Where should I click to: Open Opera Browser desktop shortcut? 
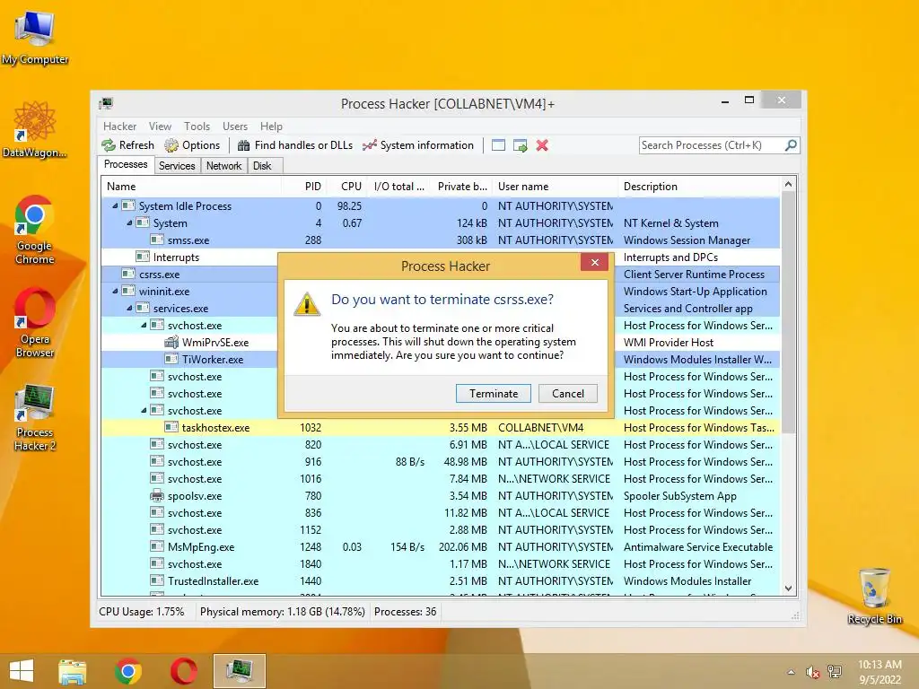pyautogui.click(x=35, y=323)
